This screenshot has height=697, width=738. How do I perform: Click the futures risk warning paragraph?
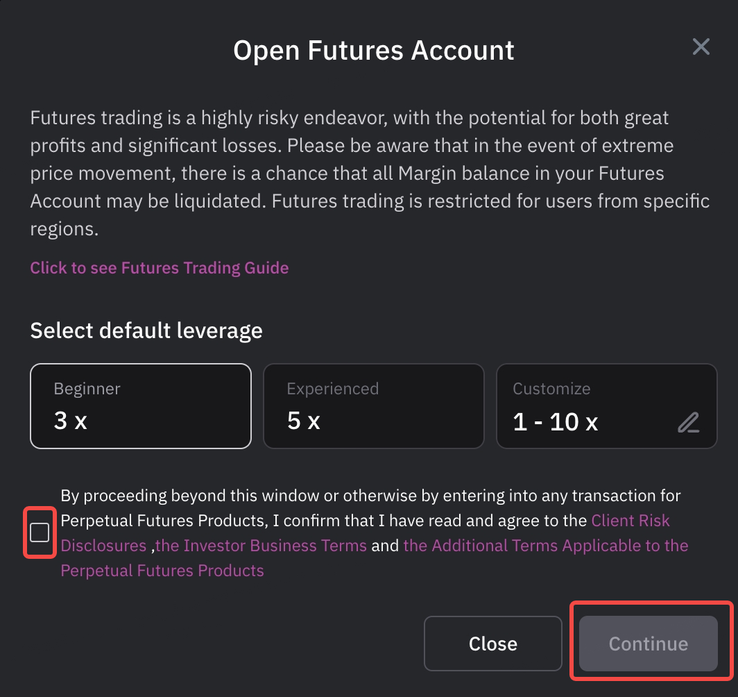coord(369,174)
